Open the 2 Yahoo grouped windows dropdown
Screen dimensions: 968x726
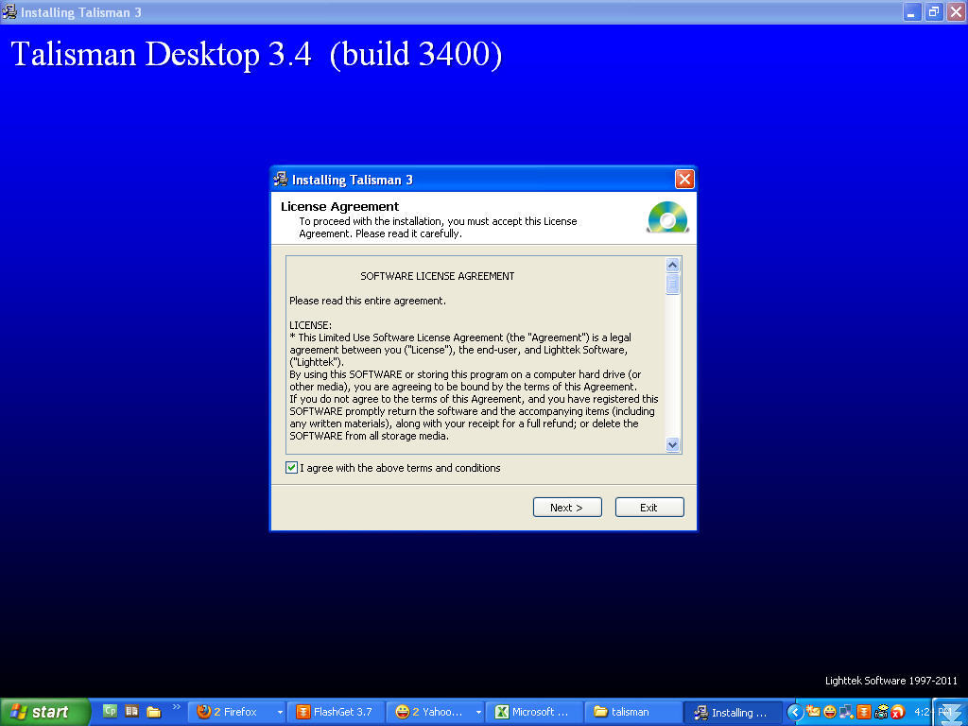pos(478,712)
